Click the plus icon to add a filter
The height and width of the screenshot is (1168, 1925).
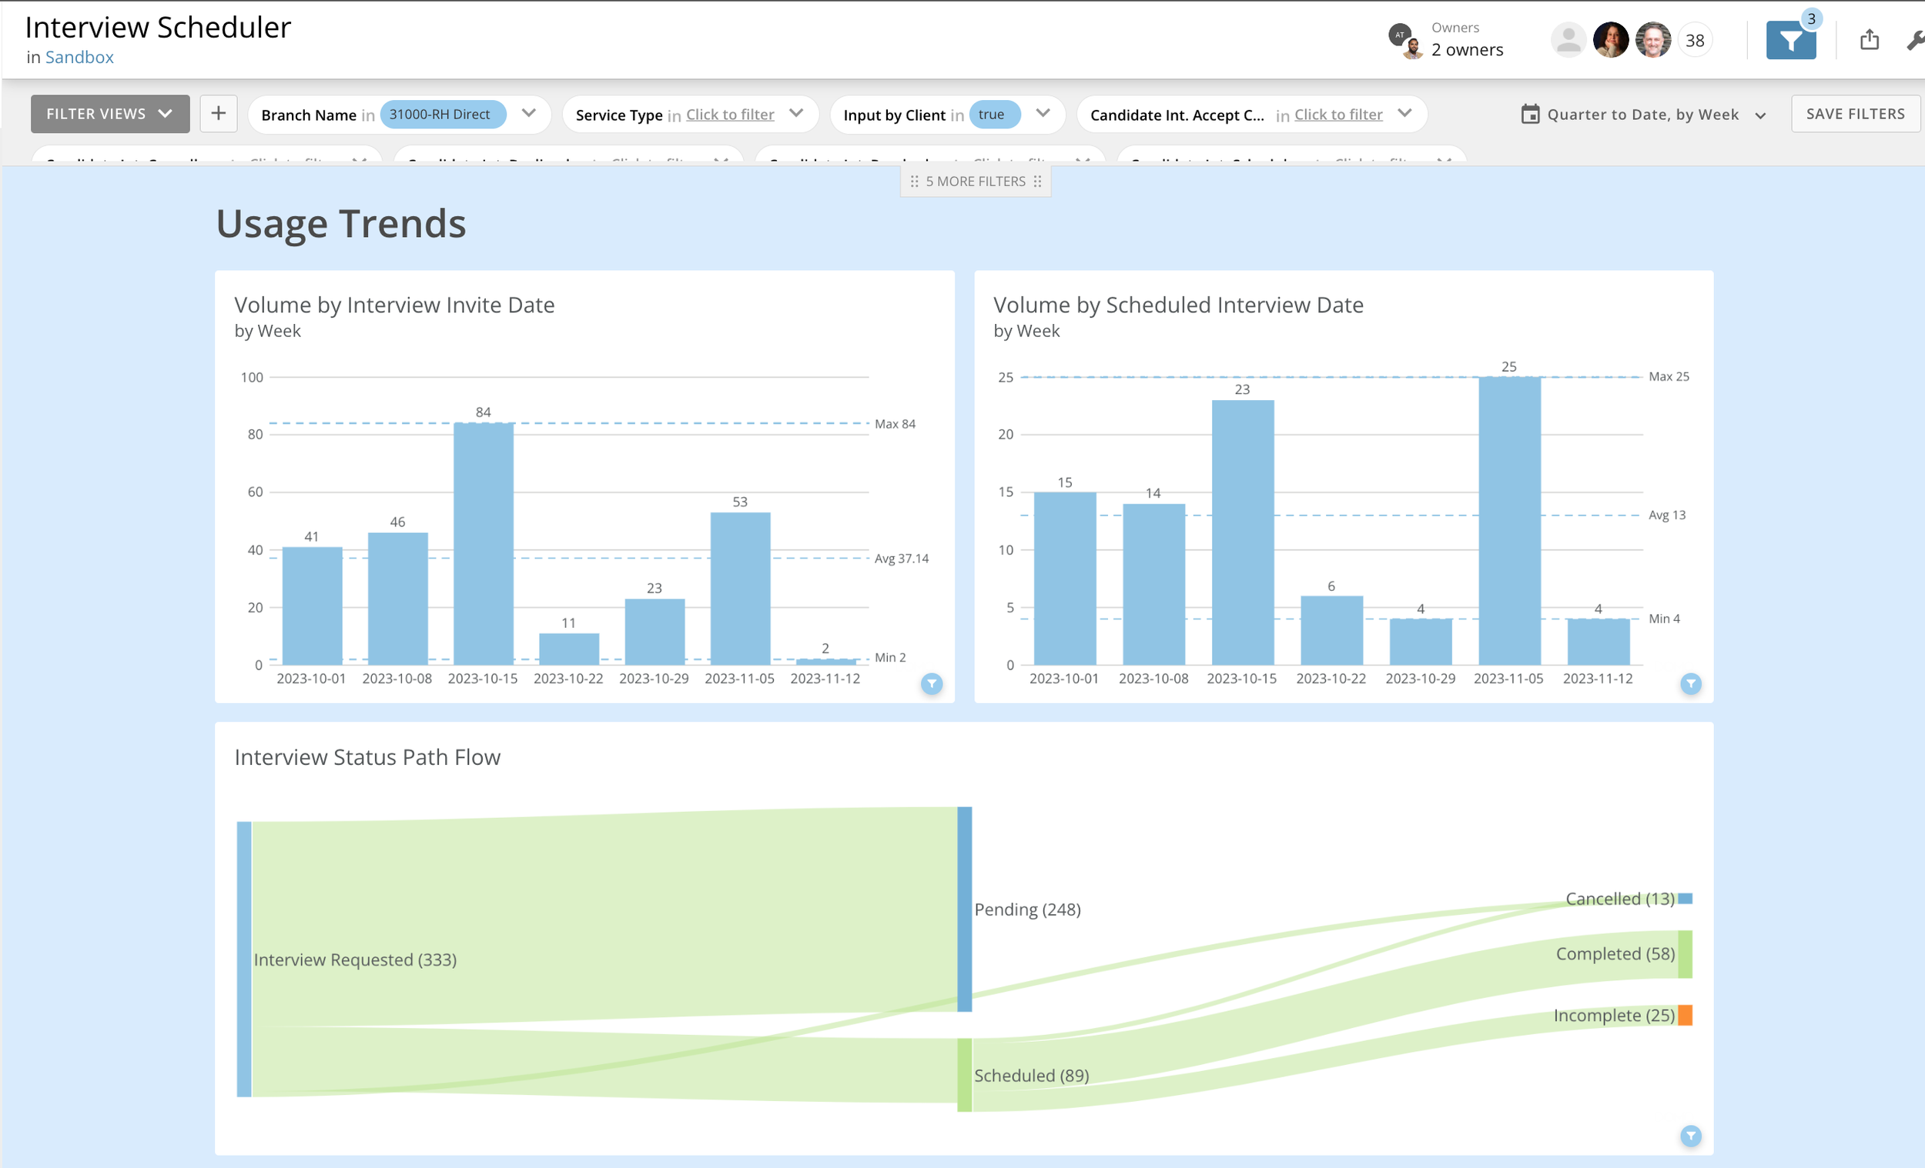[218, 114]
